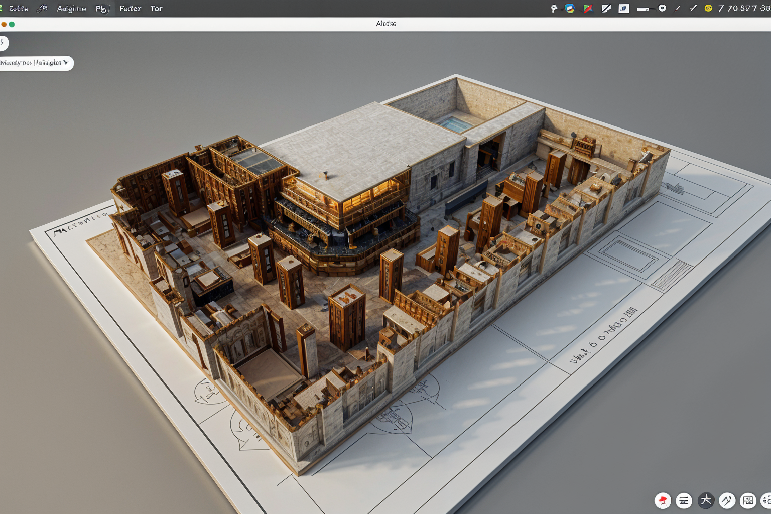Click the yellow circle icon in menu bar
This screenshot has width=771, height=514.
tap(708, 9)
